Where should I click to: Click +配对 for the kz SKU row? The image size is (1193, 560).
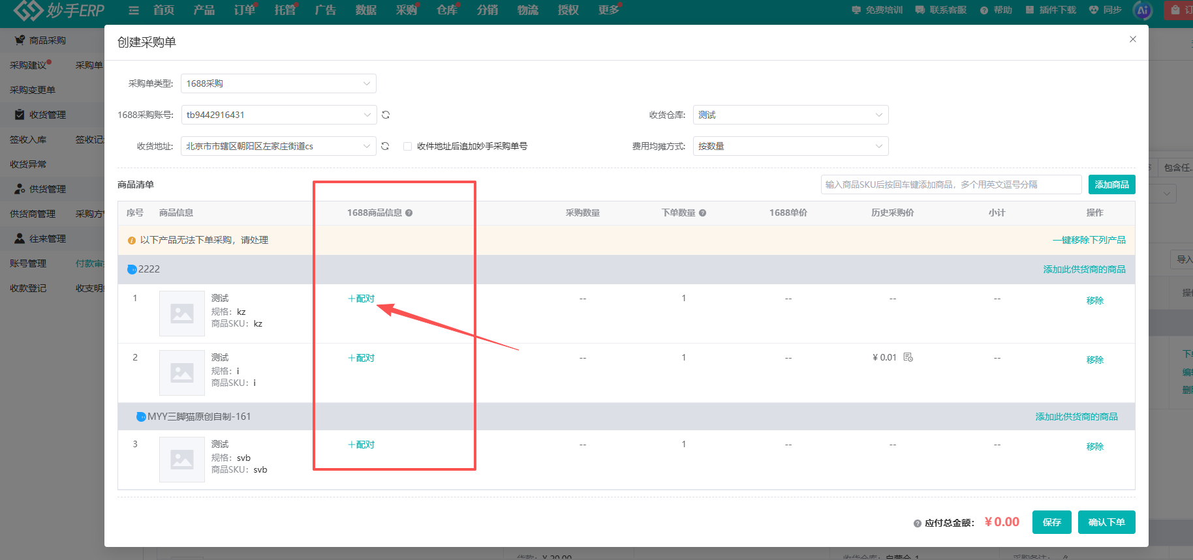(x=362, y=299)
